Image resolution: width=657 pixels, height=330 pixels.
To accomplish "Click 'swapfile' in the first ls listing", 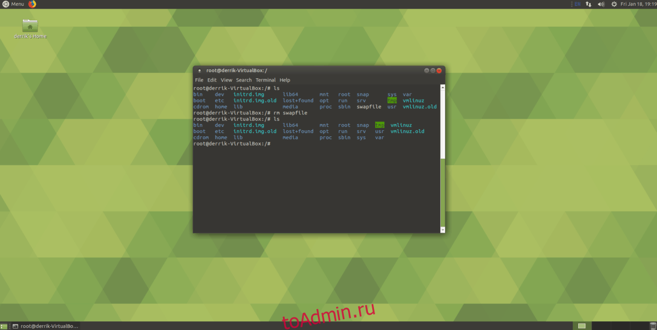I will click(369, 107).
